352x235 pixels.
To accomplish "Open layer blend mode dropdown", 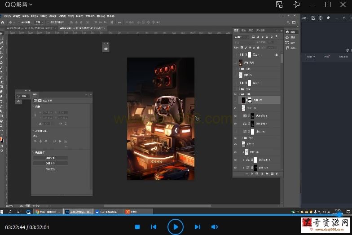I will (245, 42).
